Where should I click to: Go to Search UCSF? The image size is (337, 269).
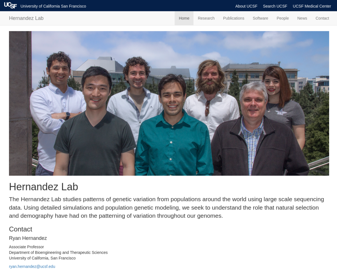pyautogui.click(x=275, y=6)
